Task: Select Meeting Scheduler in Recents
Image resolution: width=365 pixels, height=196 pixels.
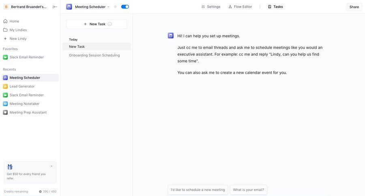Action: [x=30, y=78]
